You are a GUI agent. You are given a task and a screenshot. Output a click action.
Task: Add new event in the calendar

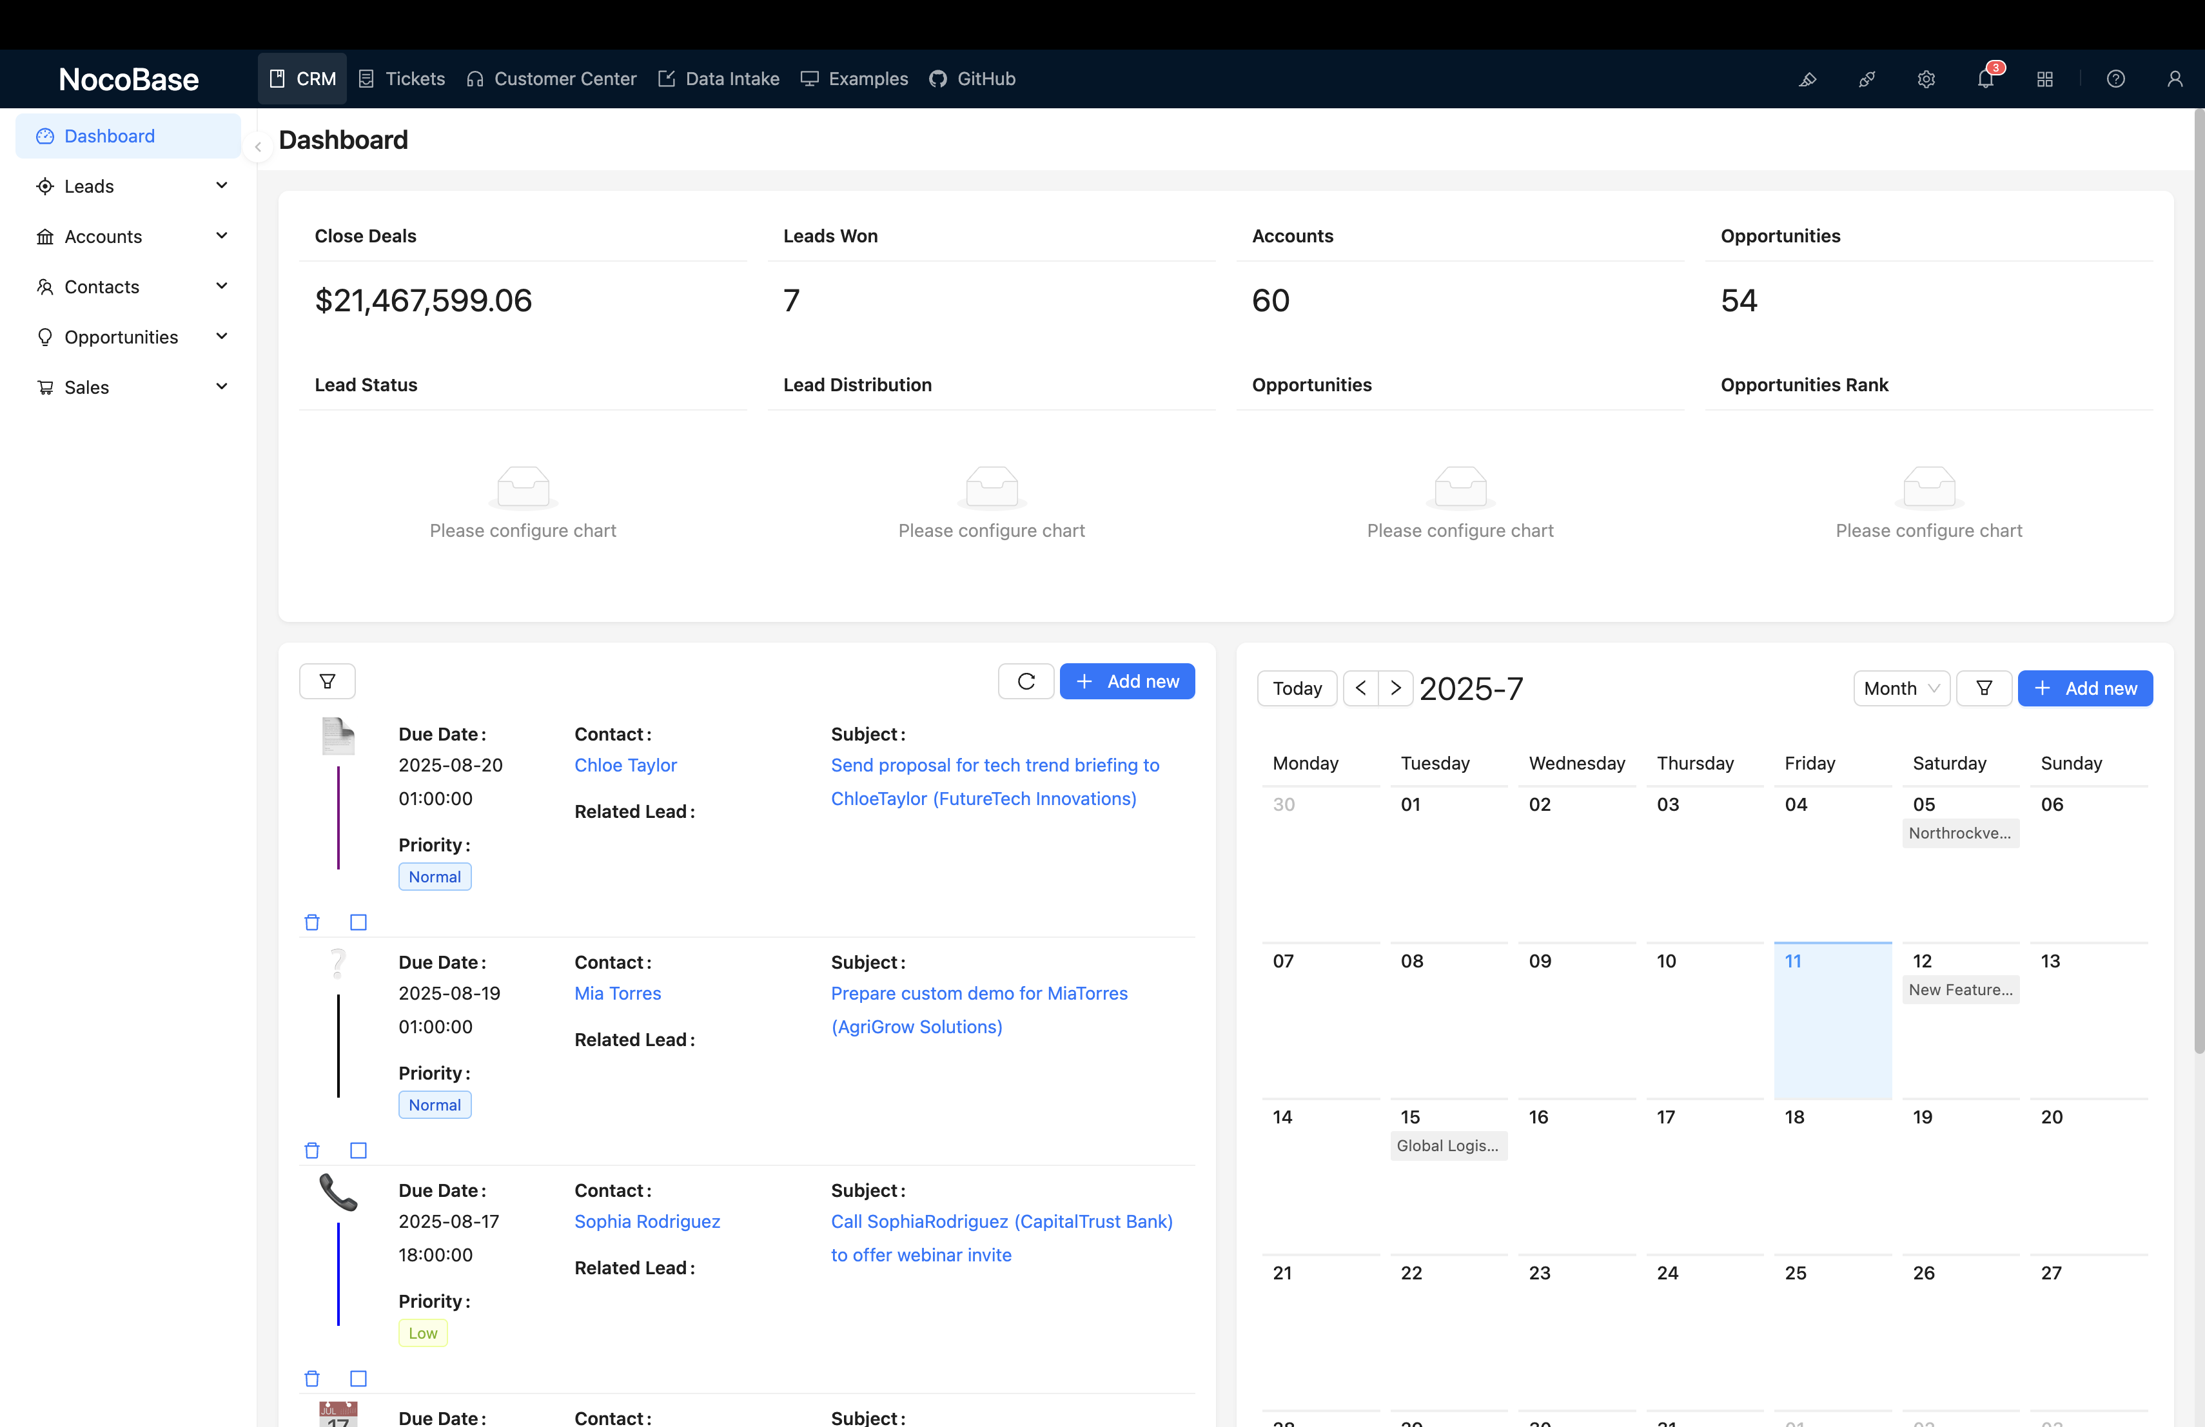pyautogui.click(x=2084, y=688)
